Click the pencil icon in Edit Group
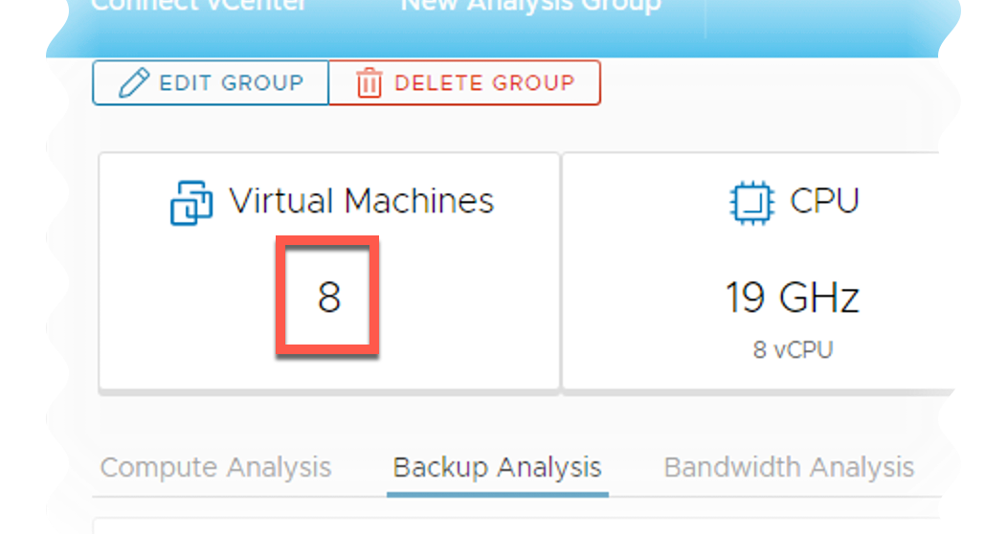 134,83
